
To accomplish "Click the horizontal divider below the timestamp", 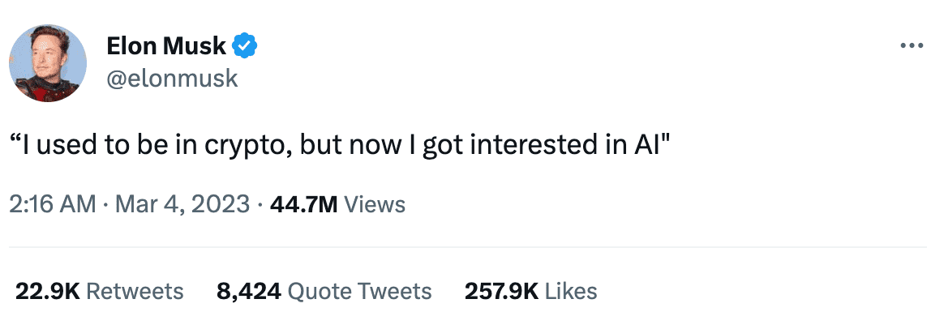I will [x=467, y=246].
